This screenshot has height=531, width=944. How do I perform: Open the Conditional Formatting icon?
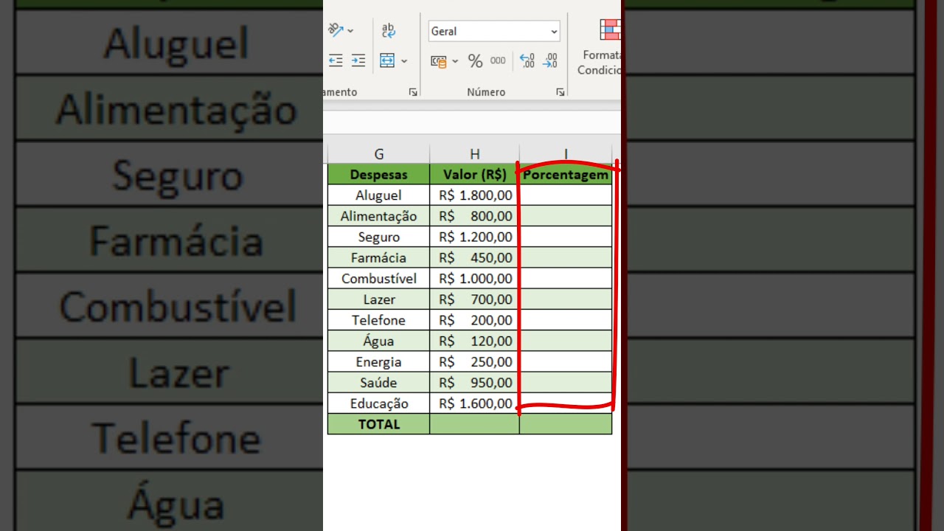click(x=610, y=29)
